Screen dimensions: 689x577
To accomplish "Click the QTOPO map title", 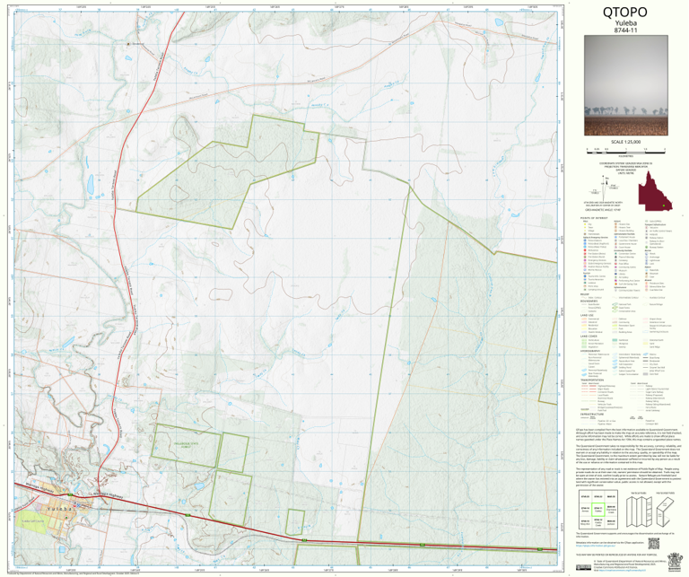I will coord(624,12).
